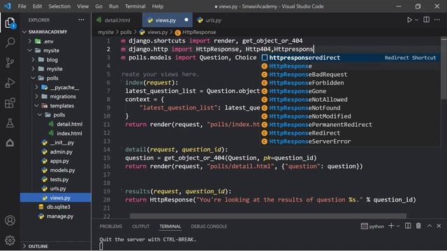
Task: Open the Search view in activity bar
Action: [10, 43]
